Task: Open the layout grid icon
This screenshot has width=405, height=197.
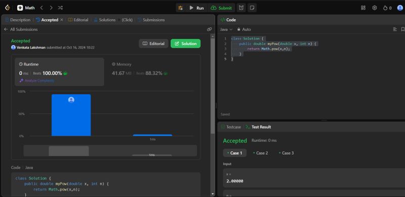Action: point(363,8)
